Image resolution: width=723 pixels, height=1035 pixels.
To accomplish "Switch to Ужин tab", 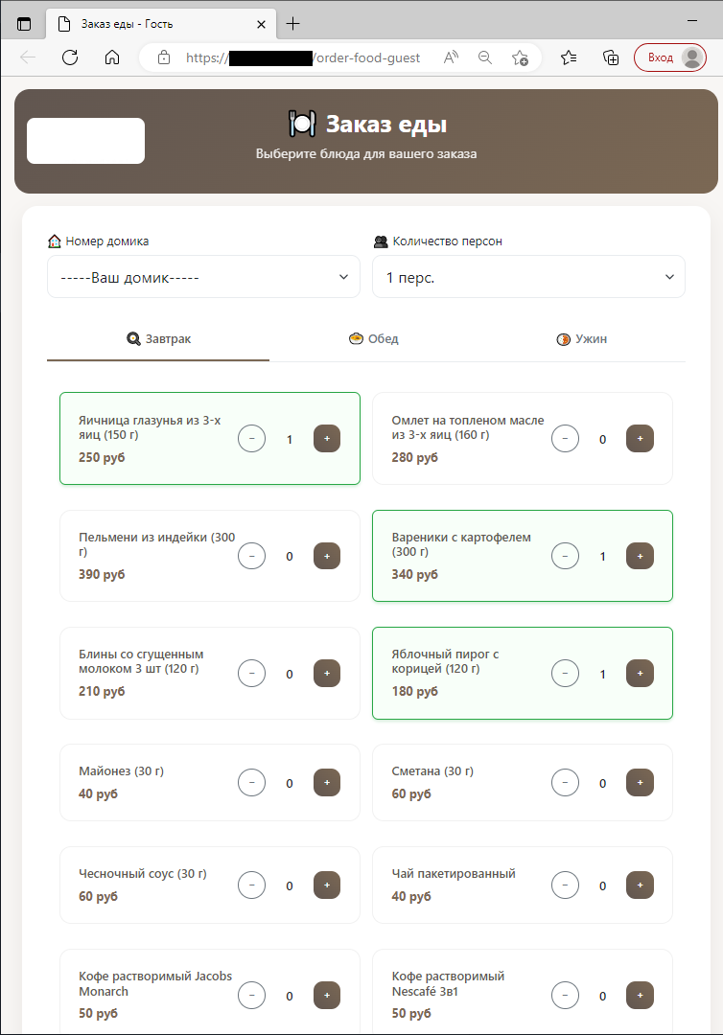I will [x=581, y=339].
